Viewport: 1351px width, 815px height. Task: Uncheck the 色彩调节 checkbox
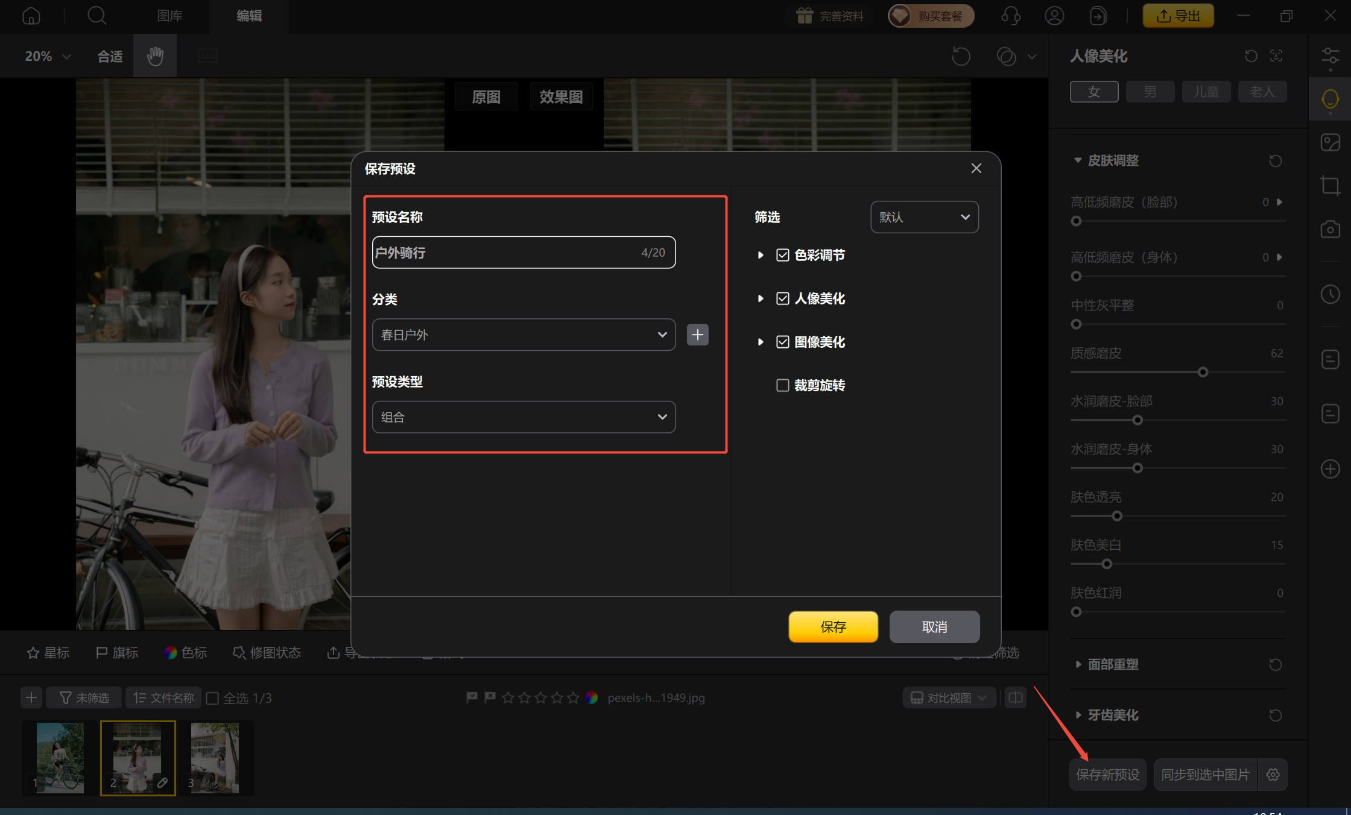(x=782, y=255)
